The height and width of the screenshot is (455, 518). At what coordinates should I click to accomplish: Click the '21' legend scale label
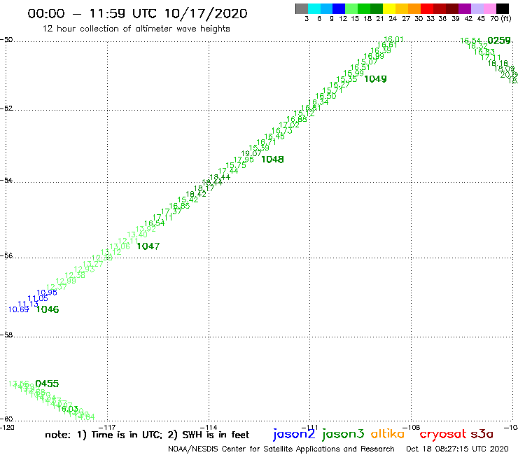click(380, 18)
